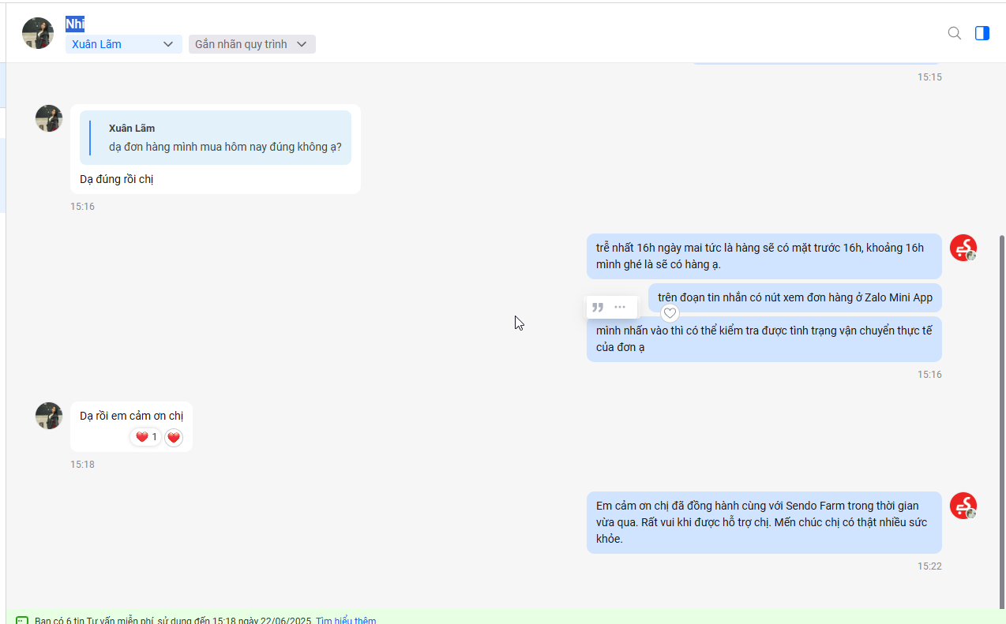Click the selected contact name Nhi
The width and height of the screenshot is (1006, 624).
coord(75,24)
